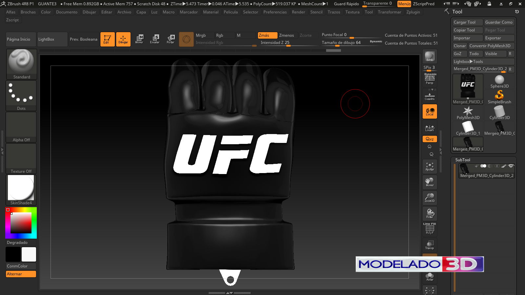525x295 pixels.
Task: Click Convertir PolyMesh3D button
Action: 491,46
